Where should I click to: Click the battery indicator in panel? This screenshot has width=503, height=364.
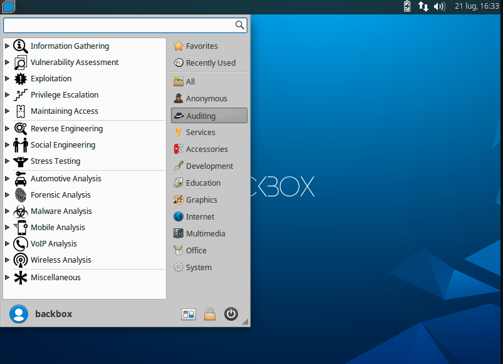407,6
